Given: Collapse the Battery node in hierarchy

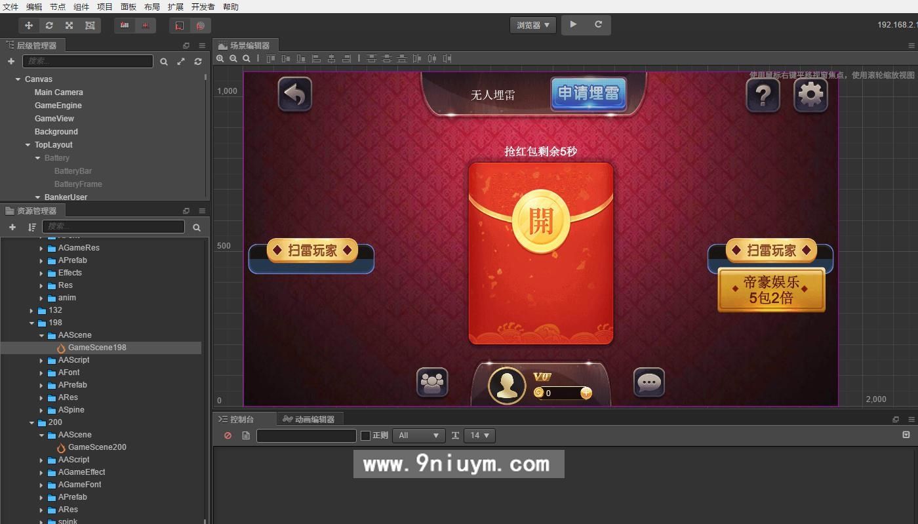Looking at the screenshot, I should point(37,157).
